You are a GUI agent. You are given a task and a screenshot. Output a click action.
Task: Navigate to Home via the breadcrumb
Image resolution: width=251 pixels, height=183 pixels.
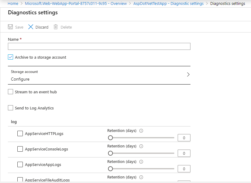pos(13,3)
